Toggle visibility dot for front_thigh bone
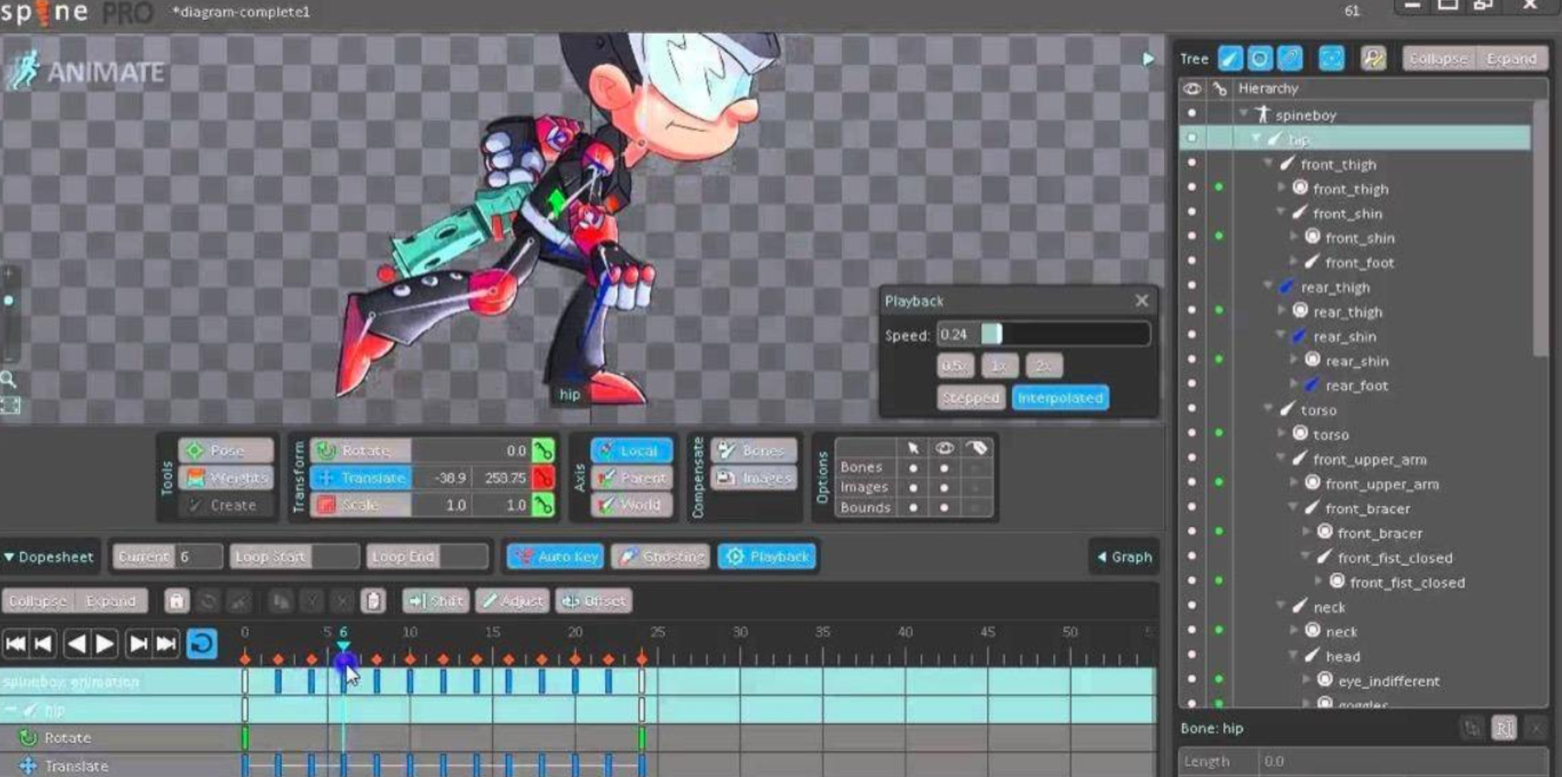Screen dimensions: 1562x777 1191,163
